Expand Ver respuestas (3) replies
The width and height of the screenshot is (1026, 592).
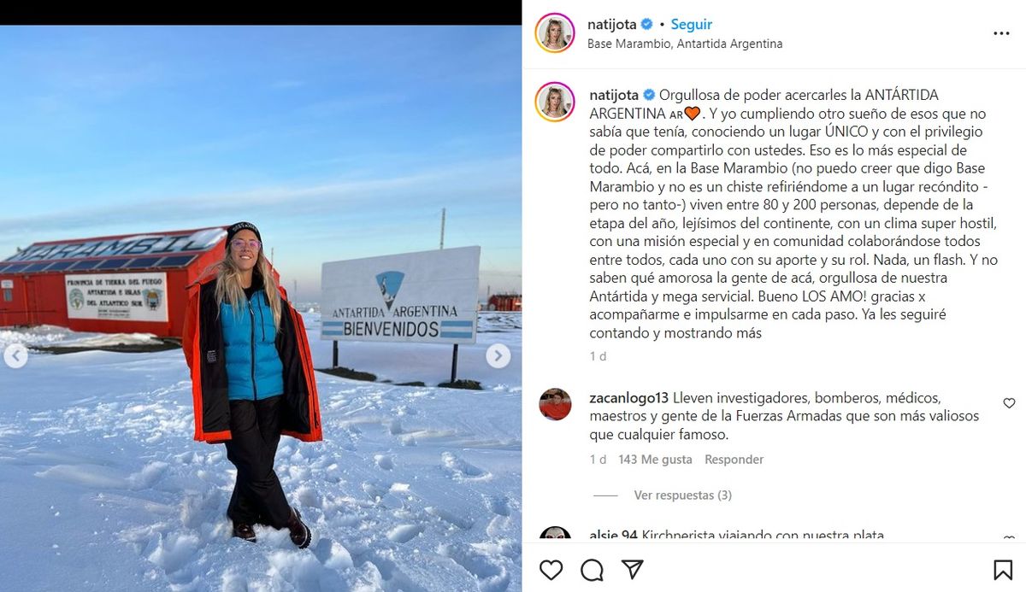tap(682, 495)
